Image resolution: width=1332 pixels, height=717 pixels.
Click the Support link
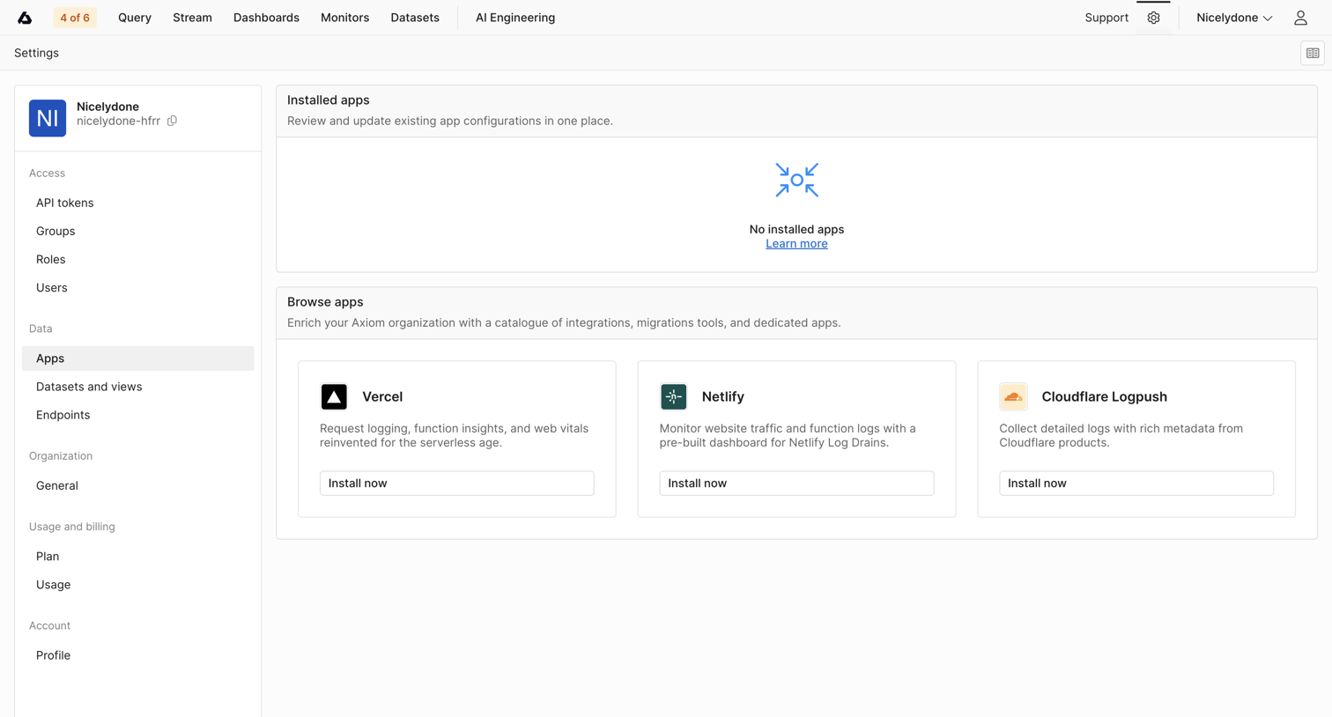(x=1106, y=18)
